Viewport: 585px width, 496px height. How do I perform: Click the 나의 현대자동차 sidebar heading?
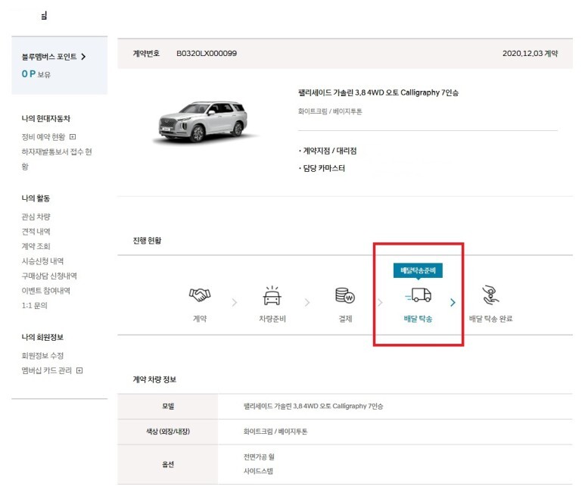[x=46, y=119]
